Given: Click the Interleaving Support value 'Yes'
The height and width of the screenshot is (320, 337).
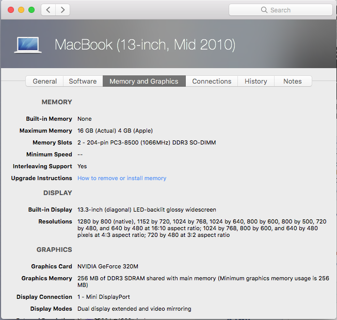Looking at the screenshot, I should (x=82, y=166).
